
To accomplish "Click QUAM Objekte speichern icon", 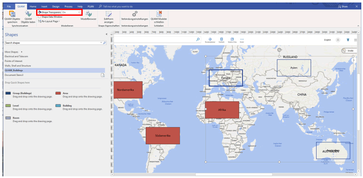I will tap(12, 14).
